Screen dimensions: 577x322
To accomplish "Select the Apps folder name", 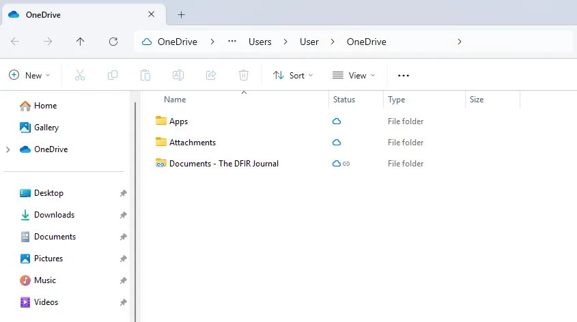I will click(178, 121).
